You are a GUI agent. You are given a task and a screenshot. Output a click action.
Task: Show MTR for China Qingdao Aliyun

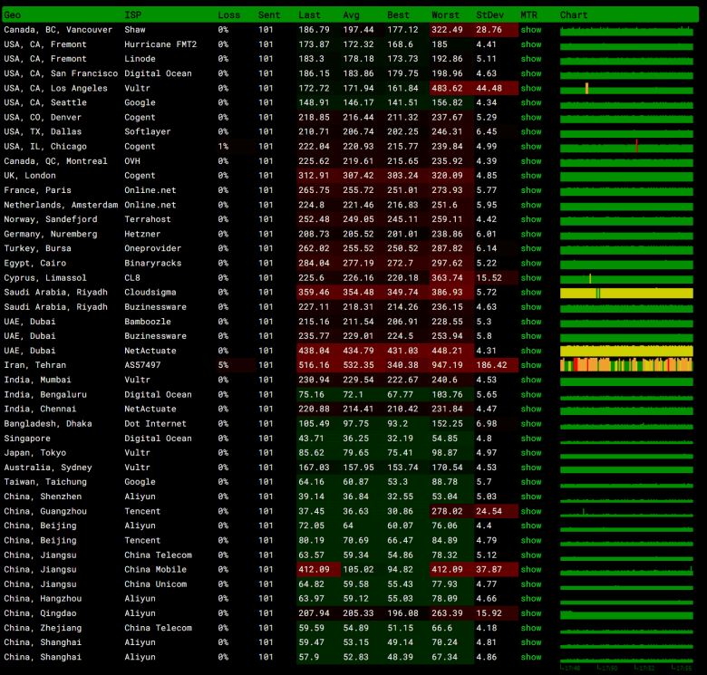(530, 613)
